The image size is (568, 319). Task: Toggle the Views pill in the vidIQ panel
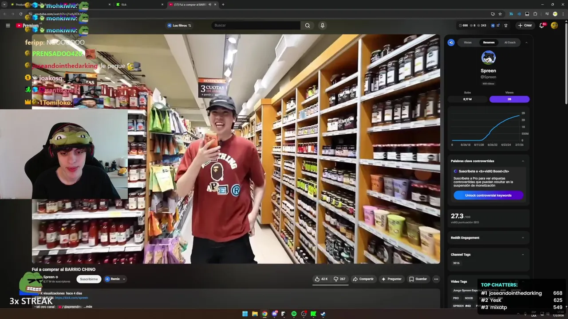(x=509, y=99)
